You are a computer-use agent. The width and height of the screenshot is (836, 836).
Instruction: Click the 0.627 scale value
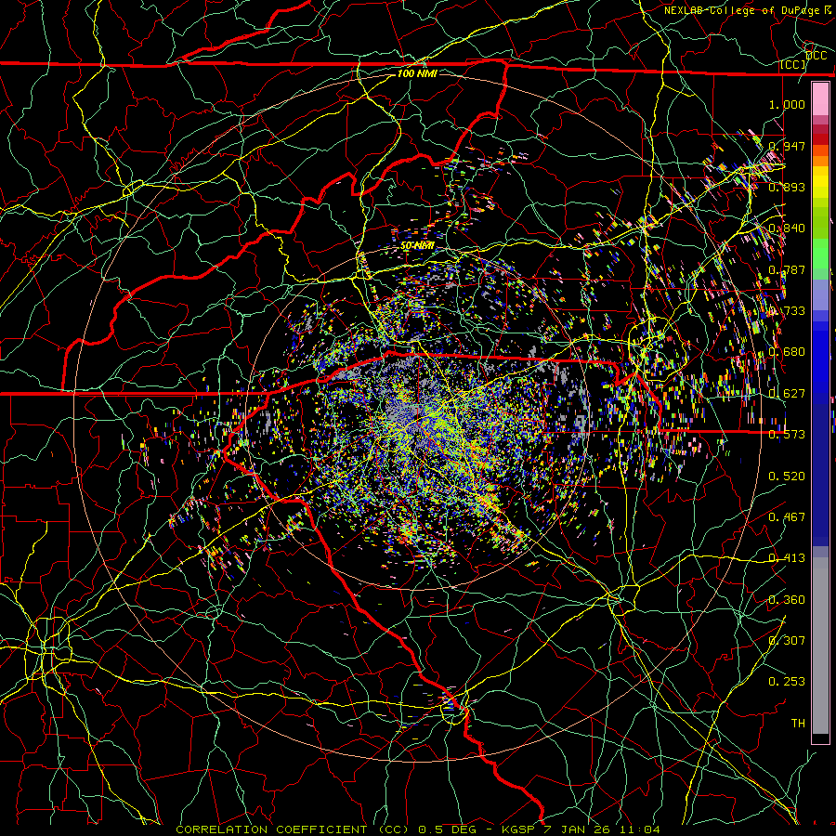pyautogui.click(x=787, y=393)
